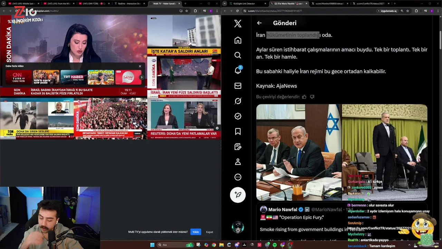Open extensions icon in X browser window
This screenshot has width=442, height=249.
(416, 11)
